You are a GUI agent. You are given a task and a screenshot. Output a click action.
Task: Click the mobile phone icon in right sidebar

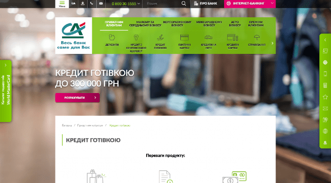325,74
